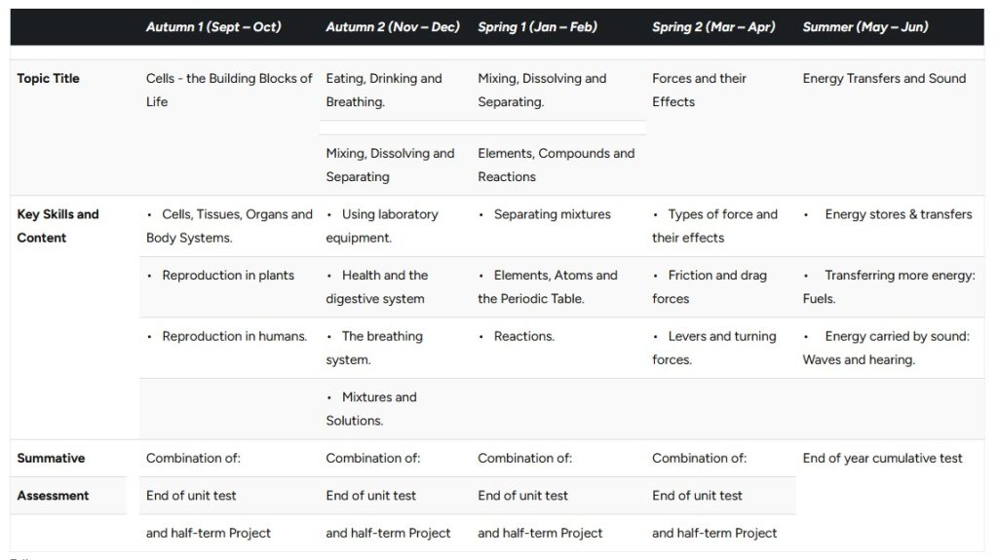Select the "Forces and their Effects" topic cell

click(x=699, y=90)
